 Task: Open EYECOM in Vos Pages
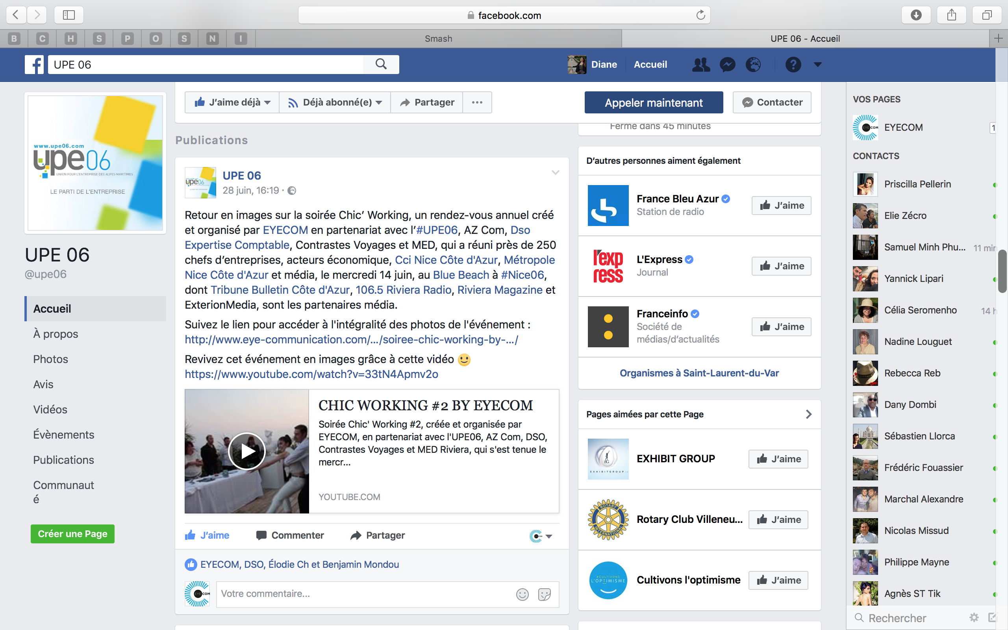tap(921, 128)
